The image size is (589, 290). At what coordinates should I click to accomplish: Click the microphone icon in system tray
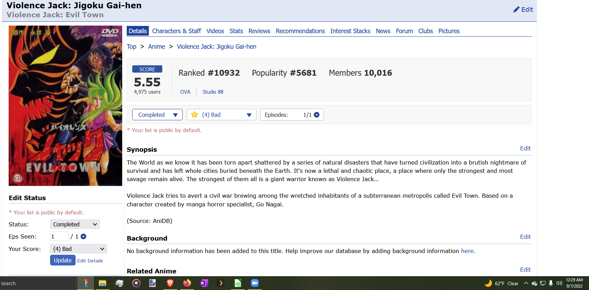551,283
